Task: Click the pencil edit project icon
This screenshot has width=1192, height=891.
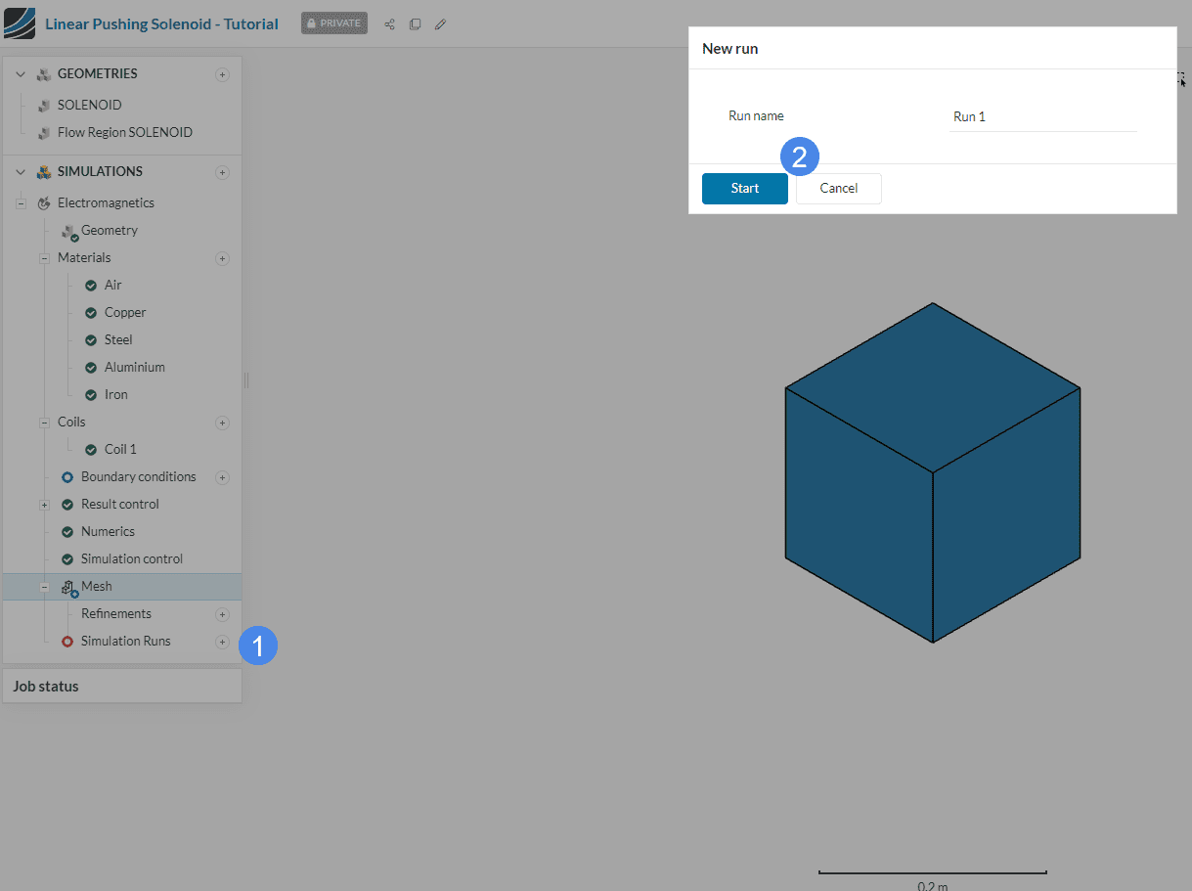Action: pyautogui.click(x=440, y=23)
